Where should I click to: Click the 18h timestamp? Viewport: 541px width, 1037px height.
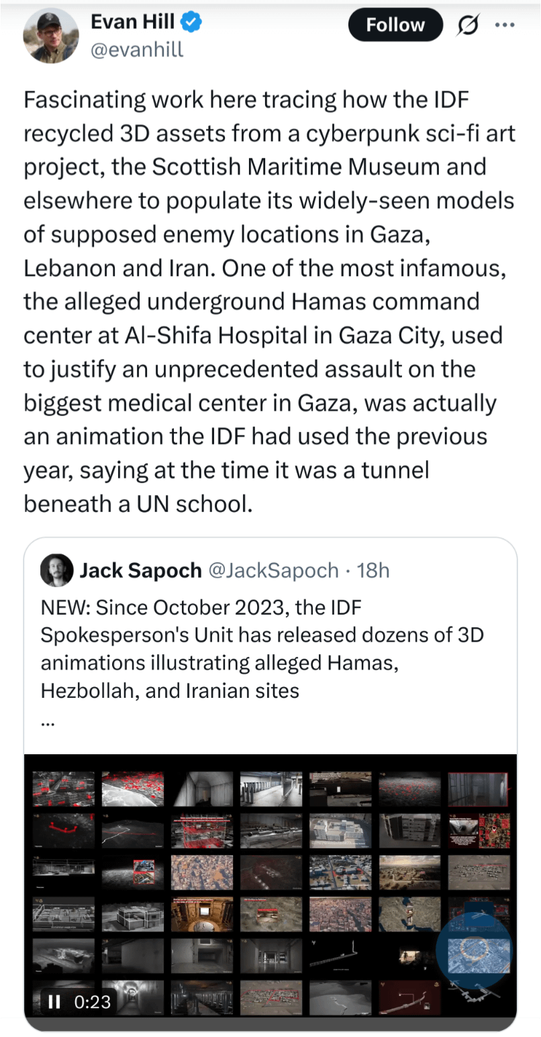point(373,570)
